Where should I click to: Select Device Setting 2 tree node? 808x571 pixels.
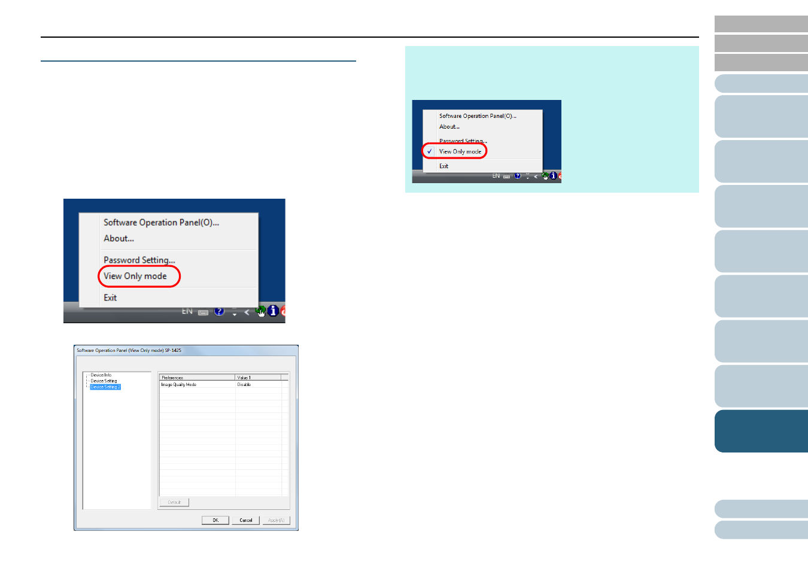click(105, 387)
